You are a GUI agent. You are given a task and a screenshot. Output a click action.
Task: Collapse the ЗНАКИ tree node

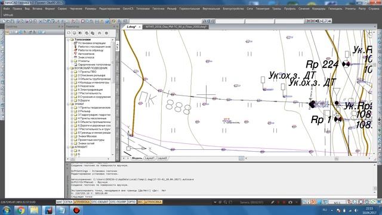click(x=69, y=104)
